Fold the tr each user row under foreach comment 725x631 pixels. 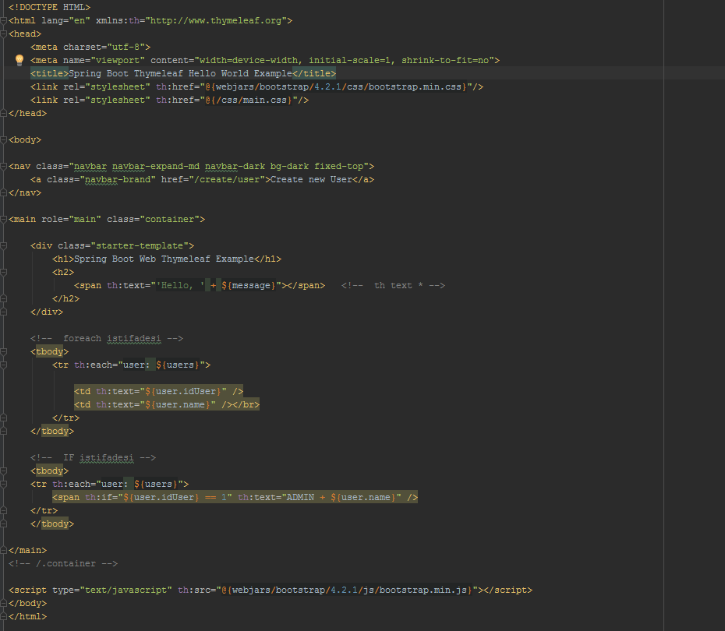coord(4,365)
